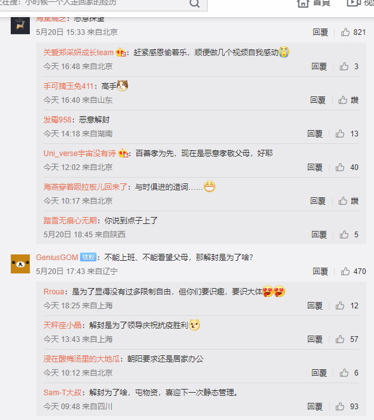Reply to 踏雪无痕心无期's comment
Screen dimensions: 374x420
tap(319, 235)
